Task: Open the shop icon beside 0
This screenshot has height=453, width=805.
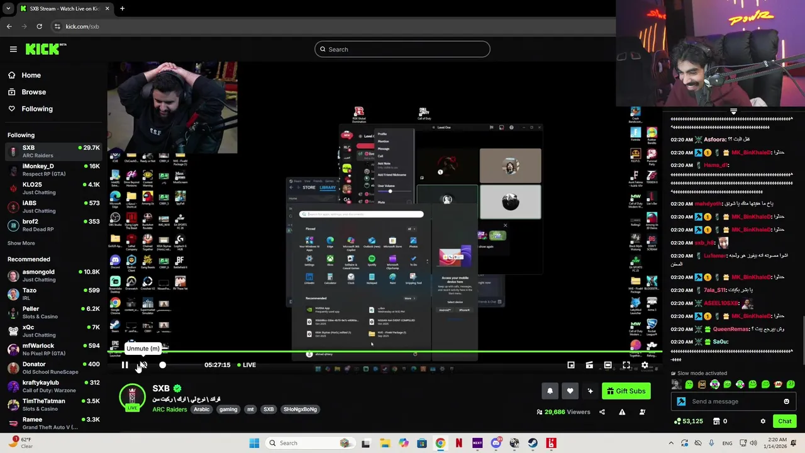Action: pyautogui.click(x=716, y=422)
